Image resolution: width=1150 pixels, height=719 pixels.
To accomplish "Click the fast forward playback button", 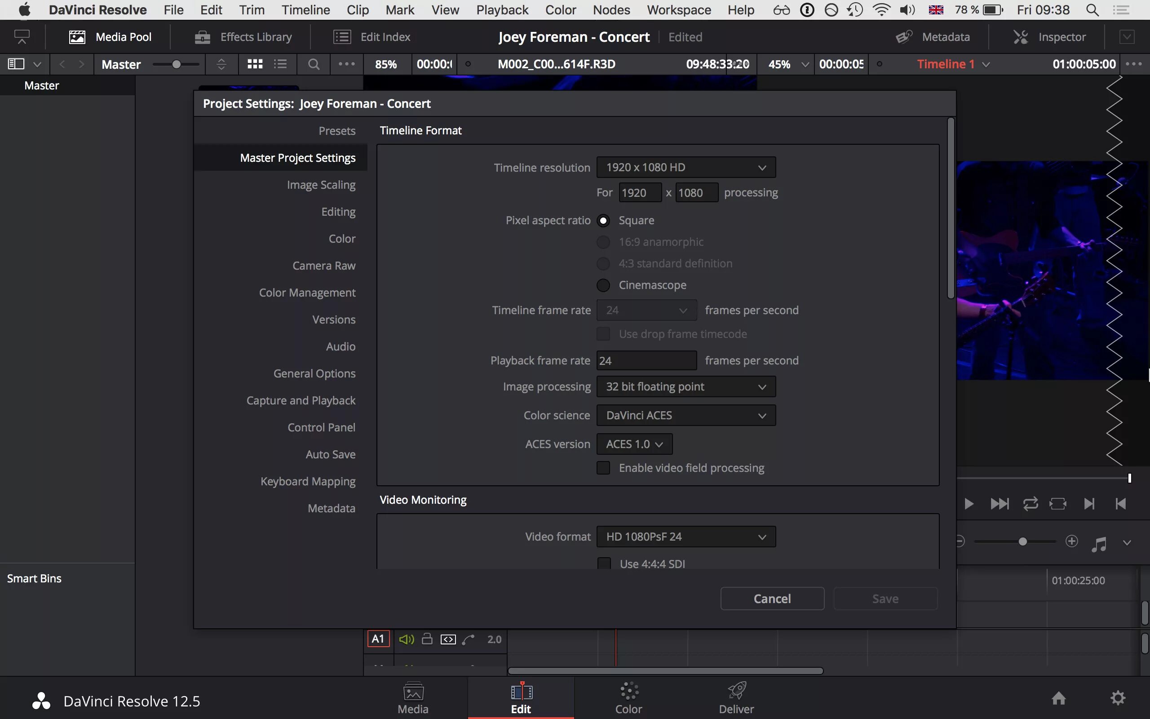I will point(1000,504).
